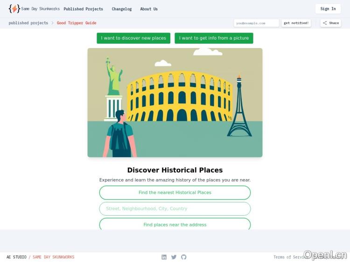Open the About Us page
This screenshot has width=350, height=262.
(x=149, y=9)
